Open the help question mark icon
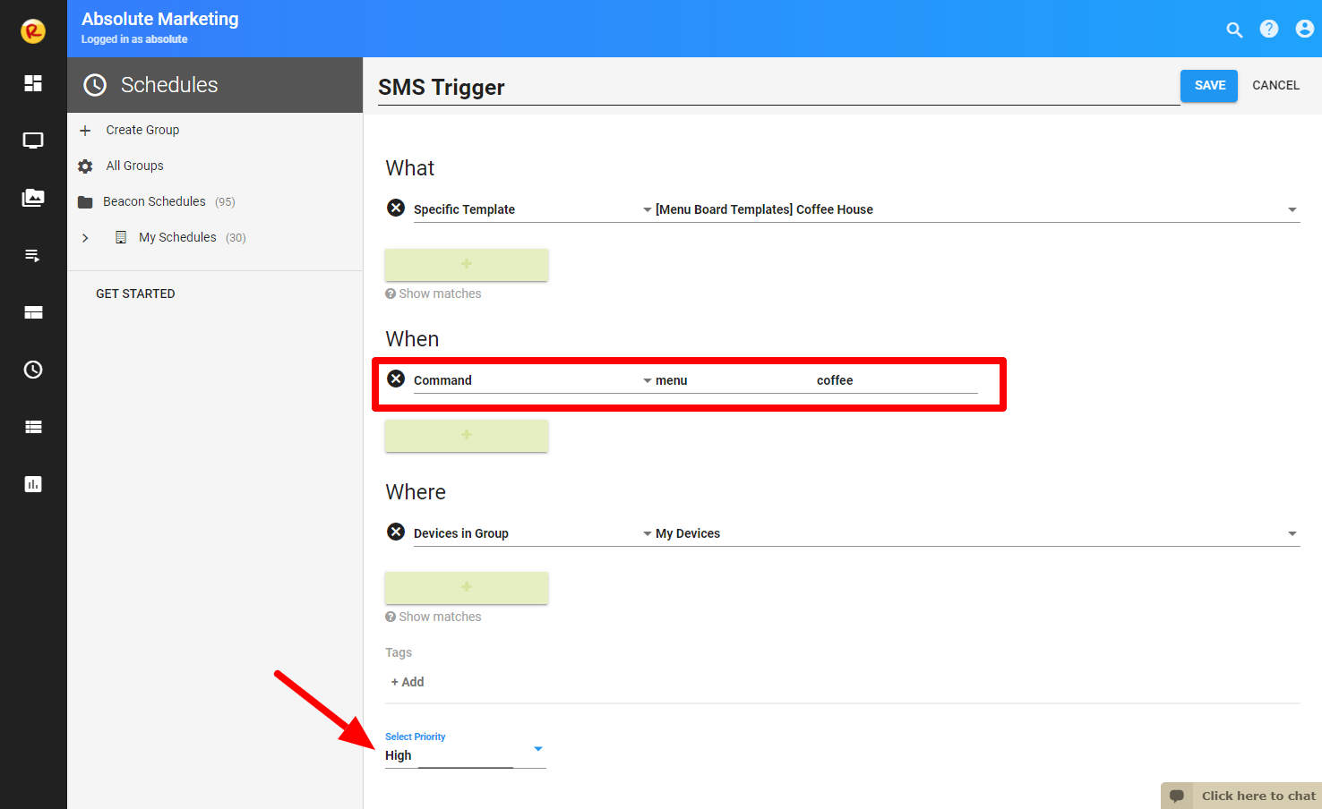The height and width of the screenshot is (809, 1322). click(x=1269, y=29)
